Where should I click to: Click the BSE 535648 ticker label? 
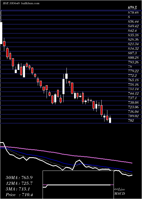pyautogui.click(x=11, y=3)
